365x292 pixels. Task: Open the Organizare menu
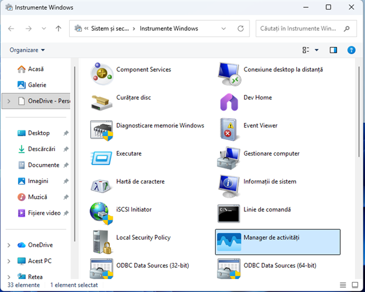click(27, 50)
